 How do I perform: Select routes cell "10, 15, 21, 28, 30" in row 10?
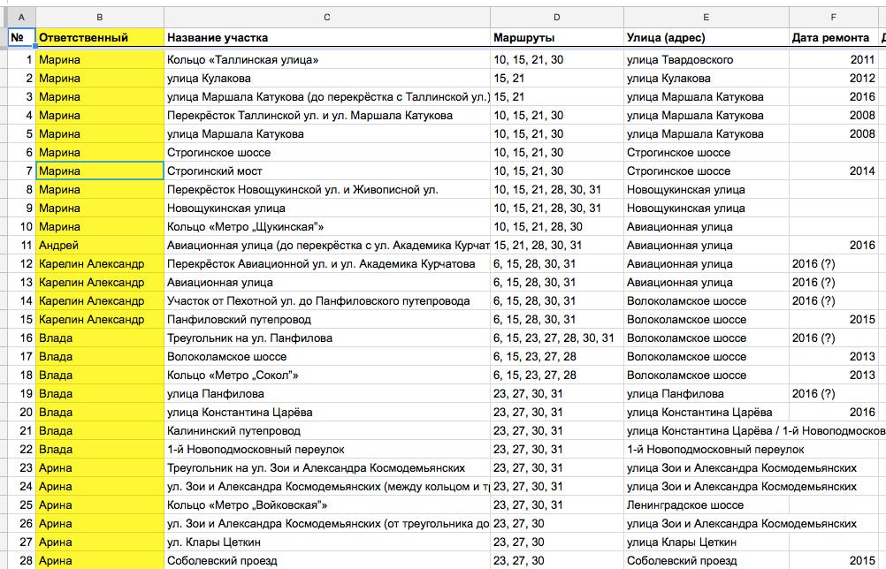[x=556, y=226]
